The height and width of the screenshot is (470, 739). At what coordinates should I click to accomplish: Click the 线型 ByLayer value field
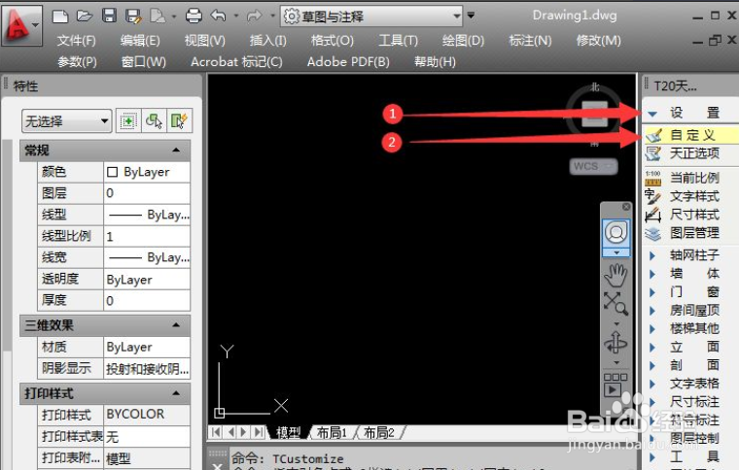pyautogui.click(x=147, y=215)
